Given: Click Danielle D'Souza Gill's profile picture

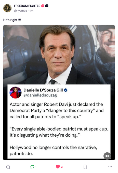Looking at the screenshot, I should pyautogui.click(x=16, y=92).
